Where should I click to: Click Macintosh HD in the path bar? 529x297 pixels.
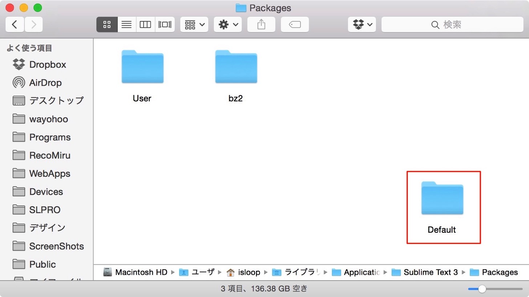[x=135, y=272]
